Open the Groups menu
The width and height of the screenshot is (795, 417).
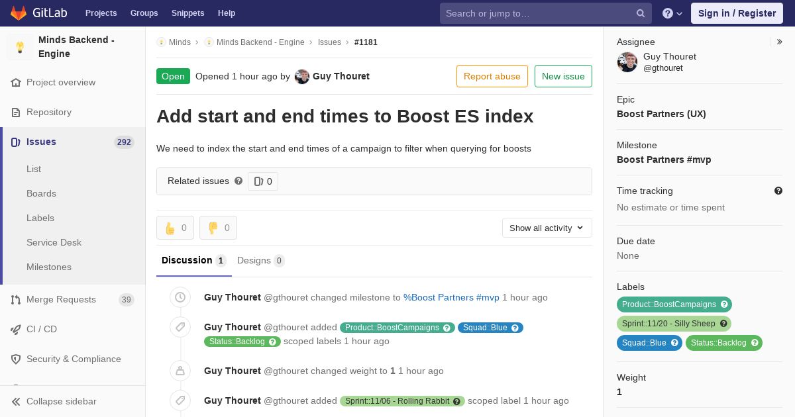tap(144, 13)
